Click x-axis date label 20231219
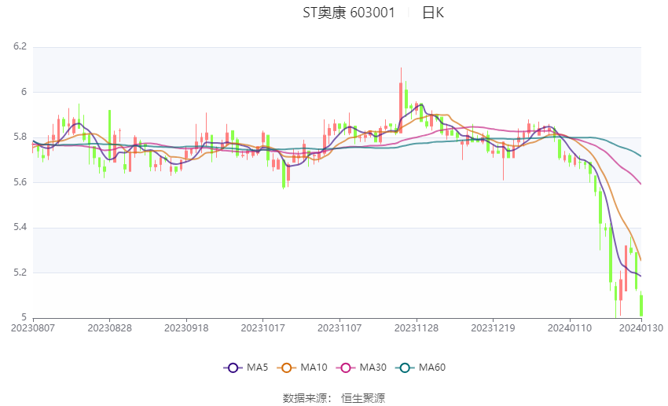This screenshot has width=668, height=406. [x=493, y=328]
